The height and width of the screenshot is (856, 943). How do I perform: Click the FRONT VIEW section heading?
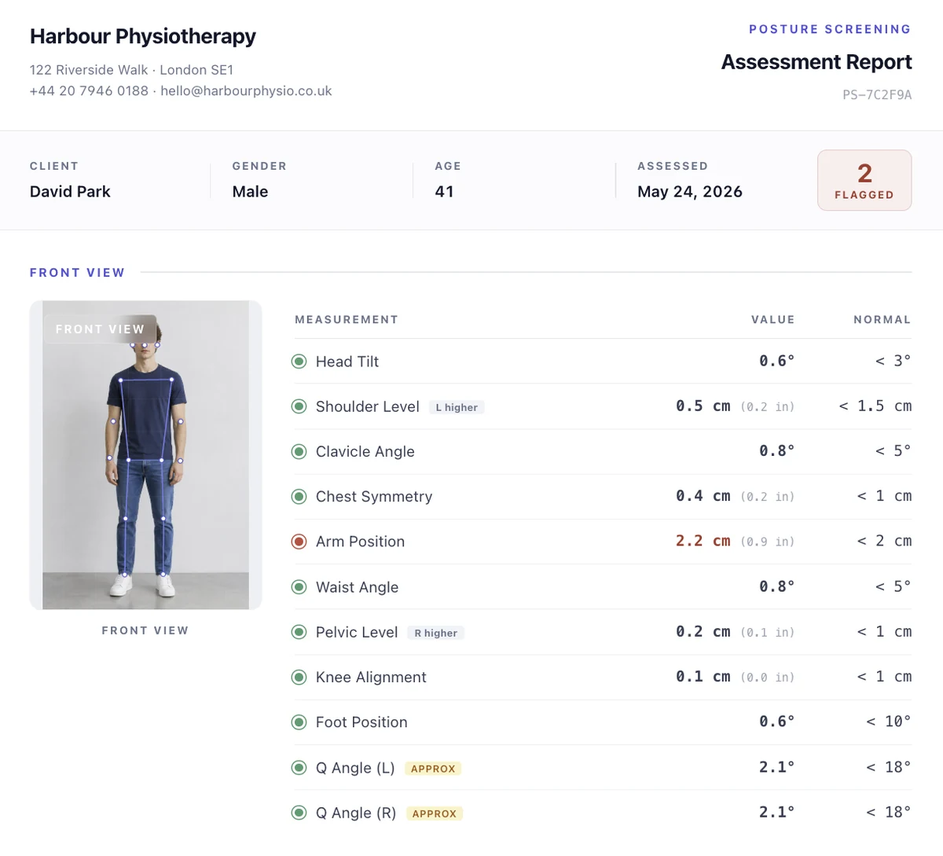[77, 273]
